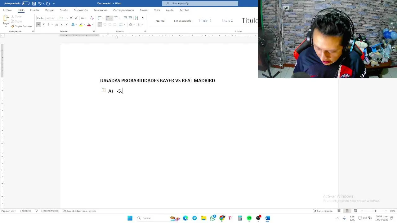Toggle strikethrough formatting
The image size is (397, 223).
[56, 24]
